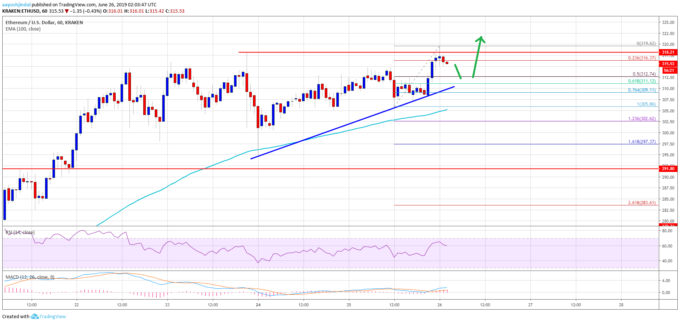680x323 pixels.
Task: Select the red horizontal line at 291.80
Action: [330, 169]
